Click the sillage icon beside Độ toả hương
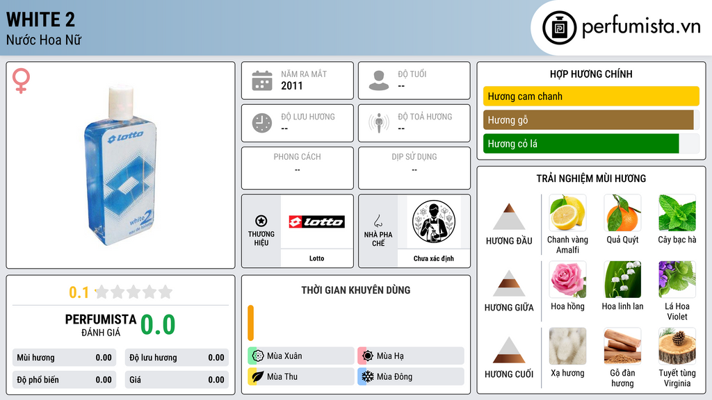Image resolution: width=712 pixels, height=400 pixels. click(379, 123)
